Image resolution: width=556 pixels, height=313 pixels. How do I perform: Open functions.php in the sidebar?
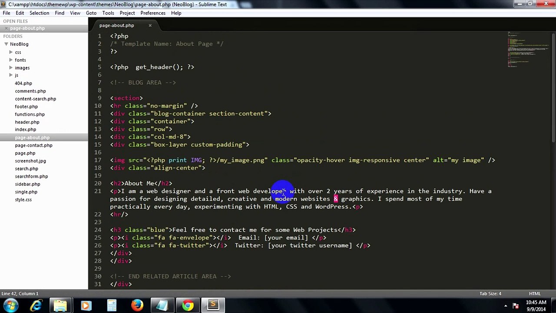coord(30,114)
